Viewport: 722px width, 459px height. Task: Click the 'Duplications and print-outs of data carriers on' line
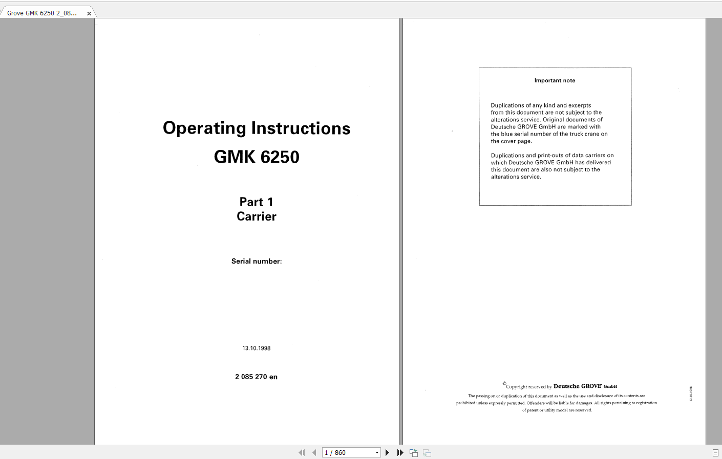click(552, 156)
